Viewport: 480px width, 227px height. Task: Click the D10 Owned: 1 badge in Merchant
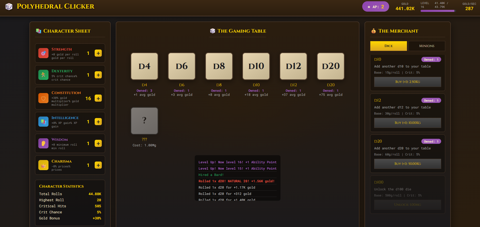[431, 60]
